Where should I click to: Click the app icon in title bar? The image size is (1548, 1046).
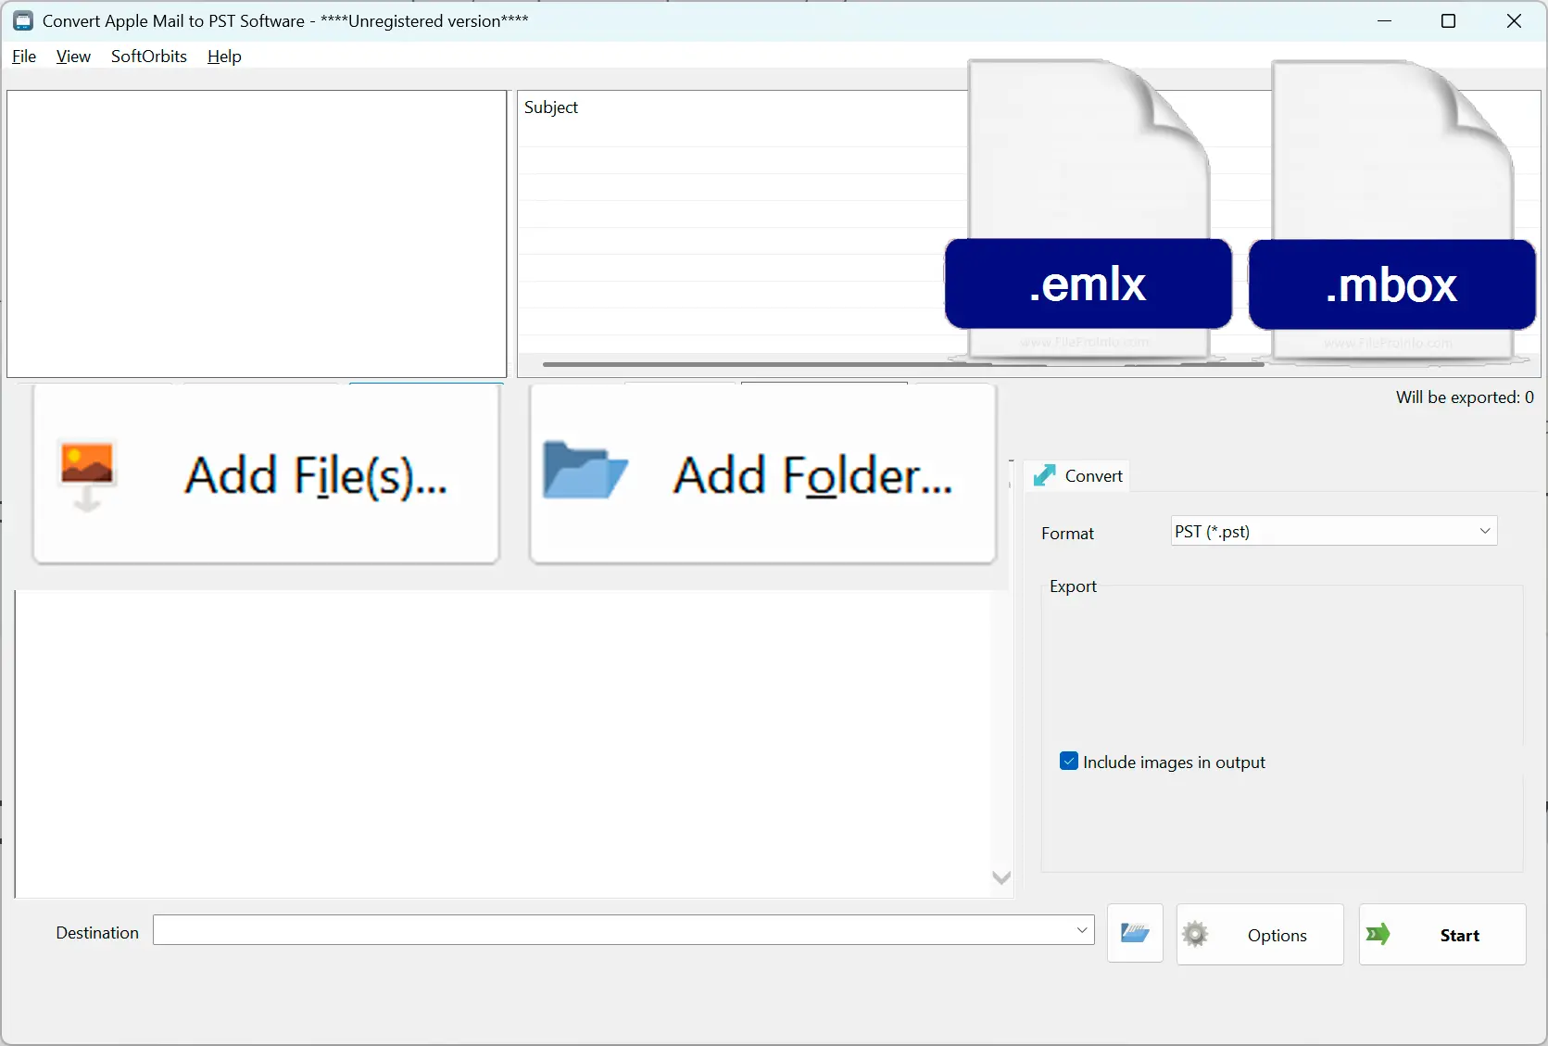(x=22, y=20)
